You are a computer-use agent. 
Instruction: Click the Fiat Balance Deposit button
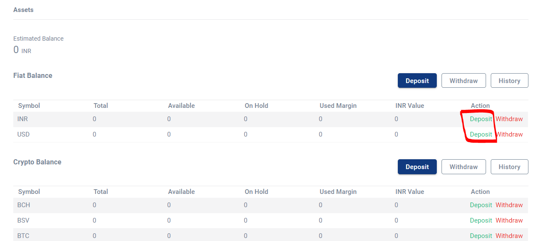tap(417, 80)
